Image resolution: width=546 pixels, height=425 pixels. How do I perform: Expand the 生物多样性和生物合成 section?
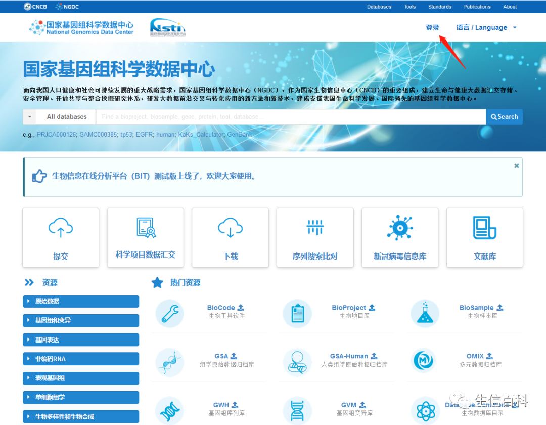coord(81,416)
